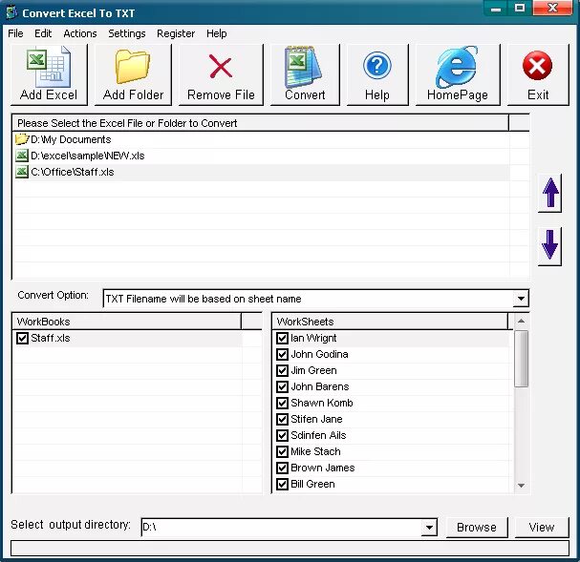This screenshot has width=580, height=562.
Task: Click the folder icon beside D:\My Documents
Action: pos(22,139)
